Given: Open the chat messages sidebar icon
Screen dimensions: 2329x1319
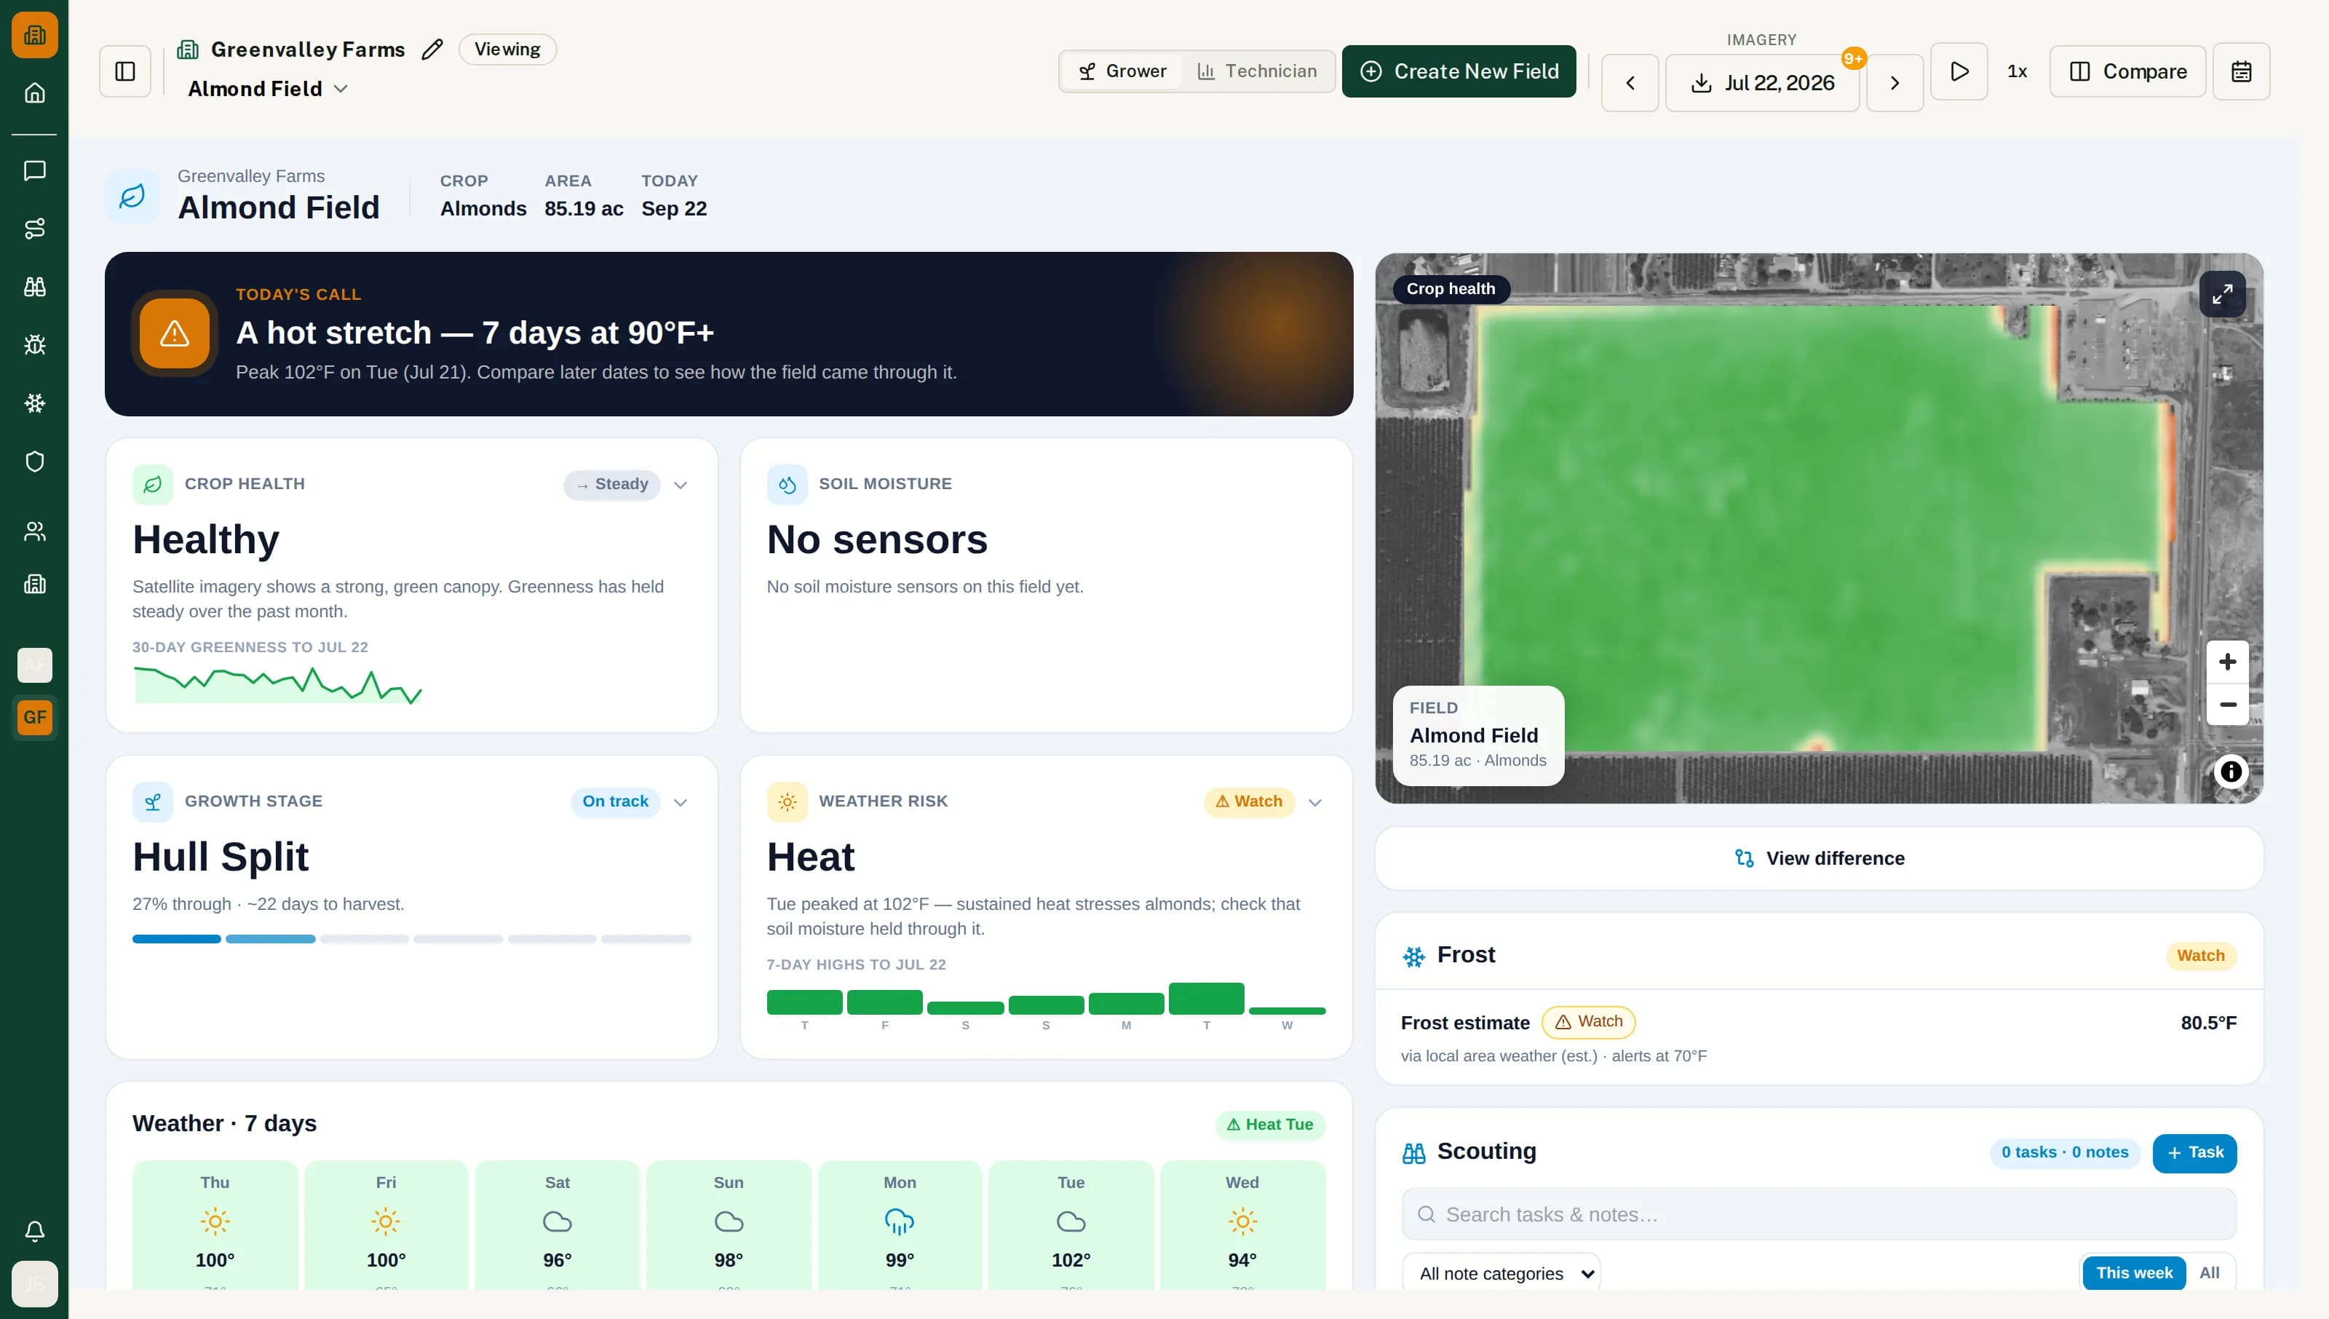Looking at the screenshot, I should point(34,170).
